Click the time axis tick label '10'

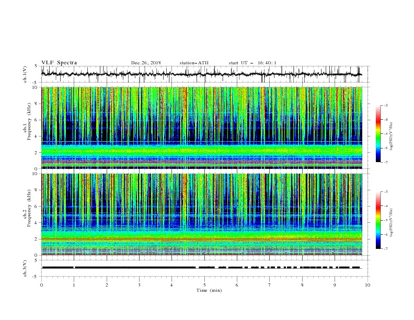click(x=367, y=285)
